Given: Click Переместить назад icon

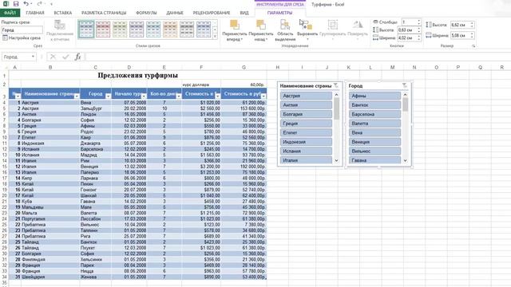Looking at the screenshot, I should coord(261,25).
